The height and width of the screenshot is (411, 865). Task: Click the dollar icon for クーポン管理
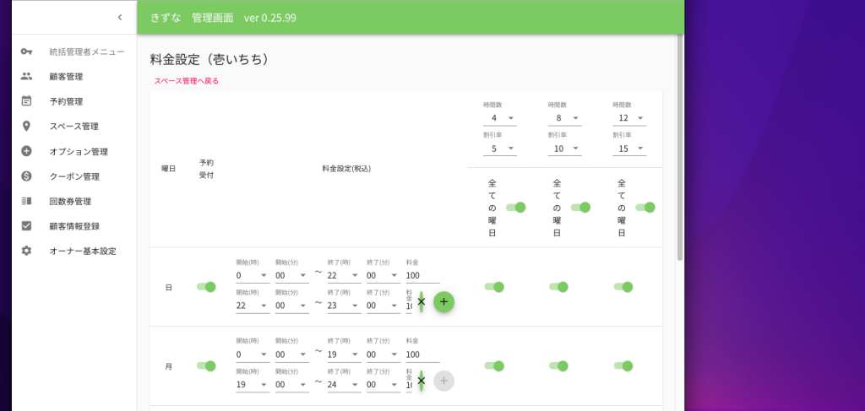(26, 176)
